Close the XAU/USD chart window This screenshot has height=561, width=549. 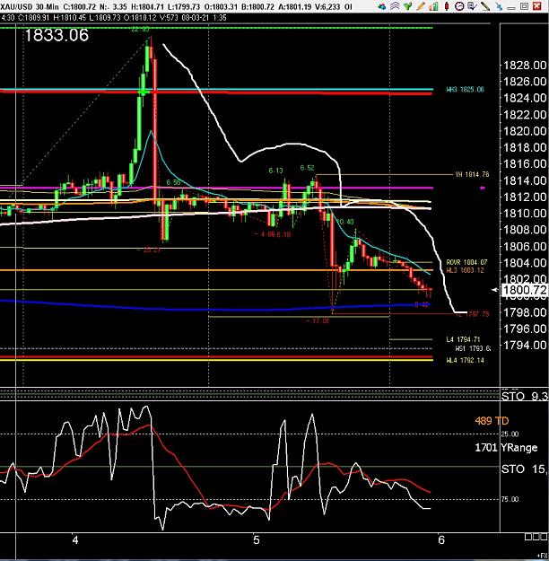tap(536, 6)
